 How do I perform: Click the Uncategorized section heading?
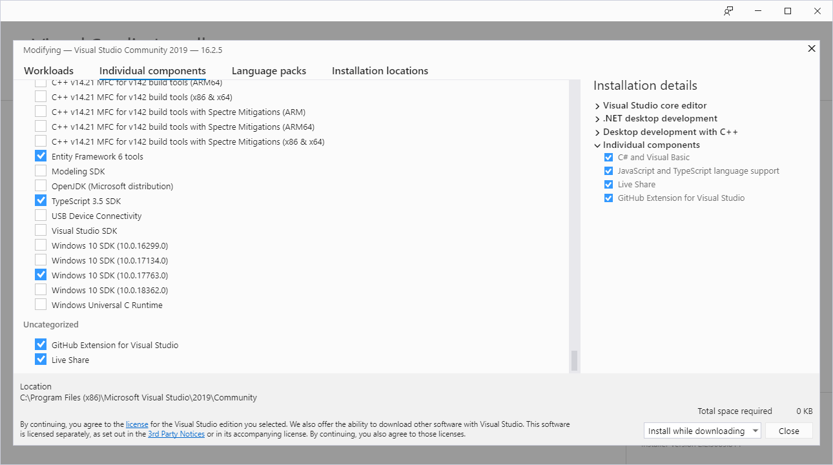(51, 324)
